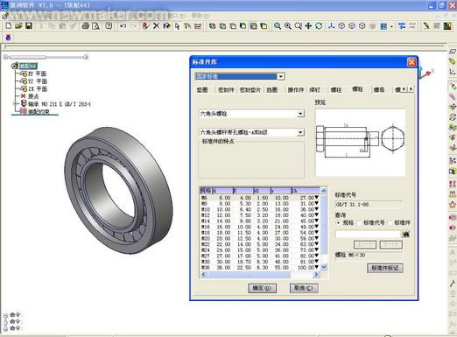457x337 pixels.
Task: Select the 标准件 radio option
Action: 390,223
